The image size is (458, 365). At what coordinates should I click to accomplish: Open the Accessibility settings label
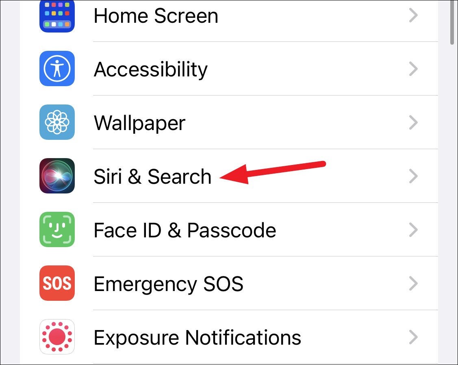(151, 70)
